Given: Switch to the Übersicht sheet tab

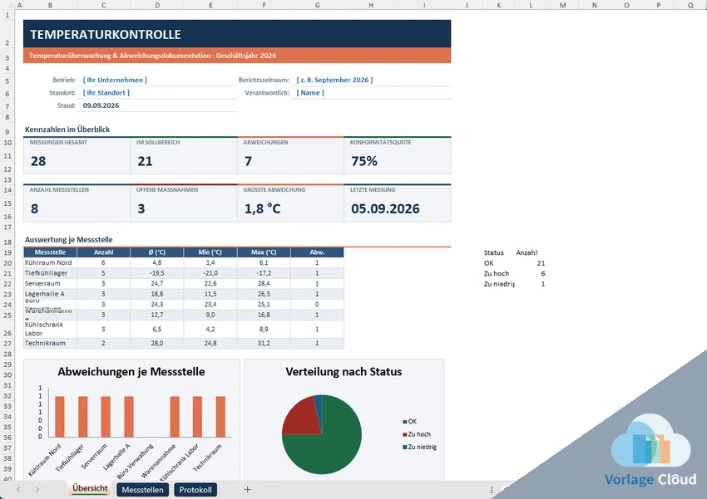Looking at the screenshot, I should [90, 489].
